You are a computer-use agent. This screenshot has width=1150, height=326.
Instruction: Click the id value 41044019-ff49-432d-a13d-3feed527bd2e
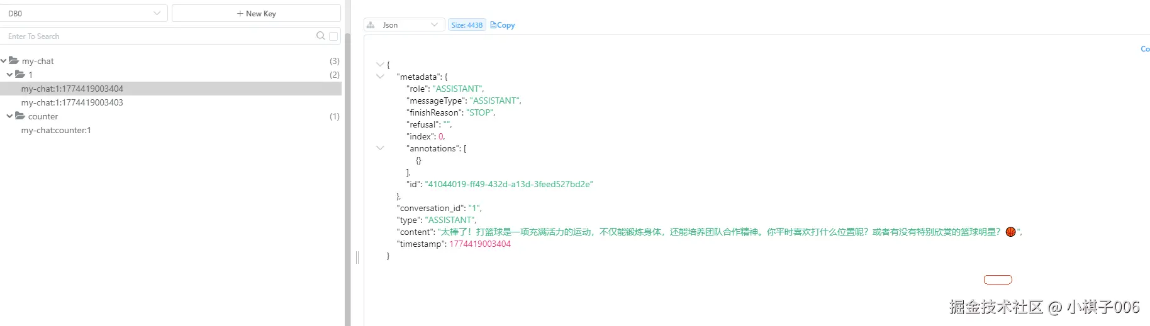click(x=509, y=184)
